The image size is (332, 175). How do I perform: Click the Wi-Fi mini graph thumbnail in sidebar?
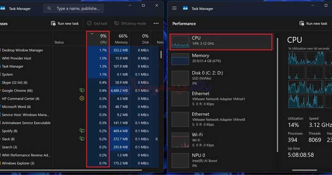pyautogui.click(x=180, y=140)
